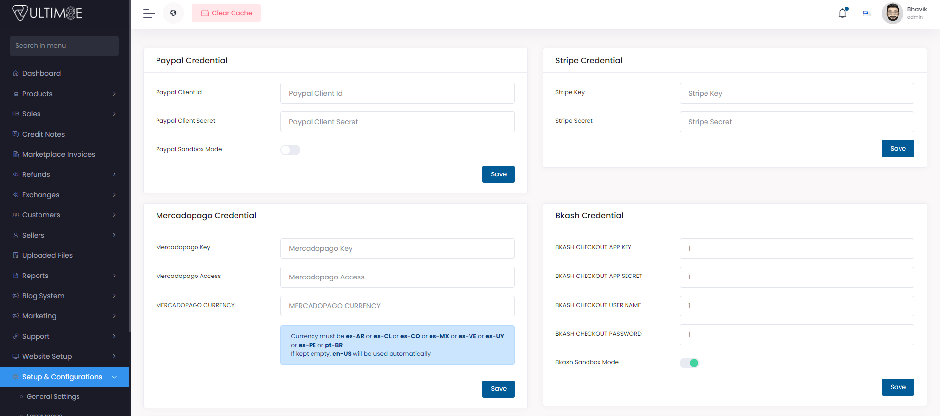Screen dimensions: 940x416
Task: Focus the Mercadopago Access field
Action: pos(397,277)
